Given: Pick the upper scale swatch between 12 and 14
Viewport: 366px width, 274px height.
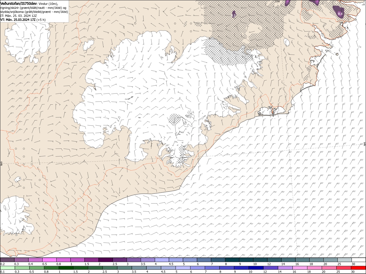Looking at the screenshot, I should pos(274,260).
